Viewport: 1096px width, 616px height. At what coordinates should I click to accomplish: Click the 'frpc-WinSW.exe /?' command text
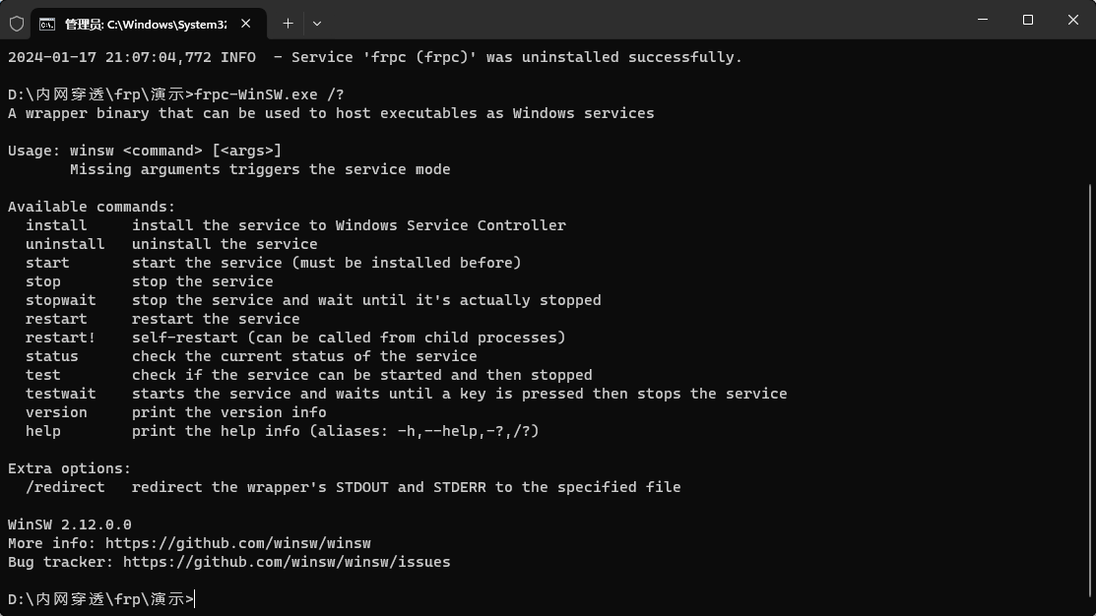[269, 95]
